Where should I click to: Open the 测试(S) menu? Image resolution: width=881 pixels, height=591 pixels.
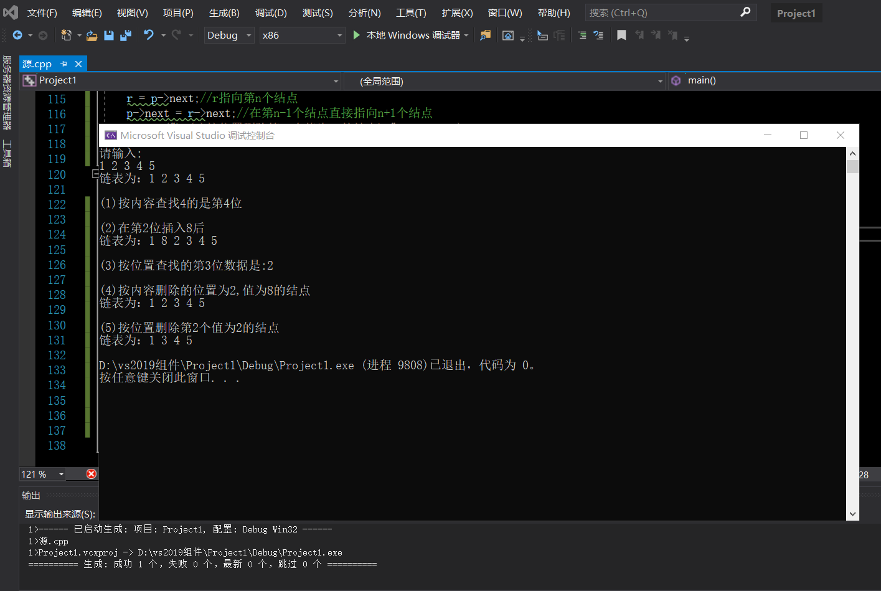point(318,13)
